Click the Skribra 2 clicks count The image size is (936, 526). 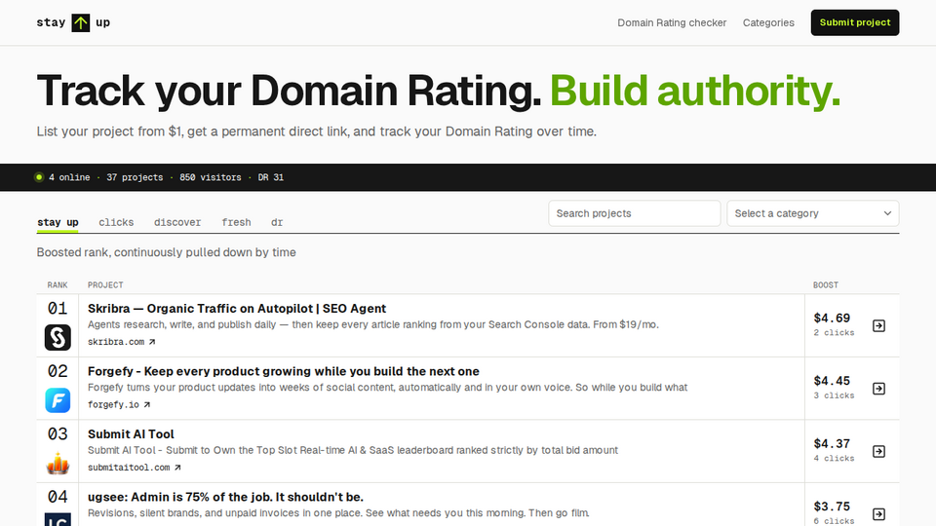834,333
